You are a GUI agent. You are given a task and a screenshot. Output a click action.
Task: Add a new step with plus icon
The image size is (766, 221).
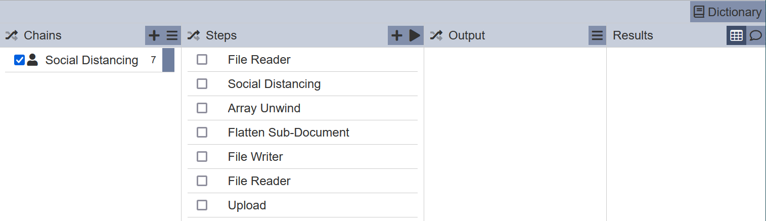pyautogui.click(x=397, y=35)
